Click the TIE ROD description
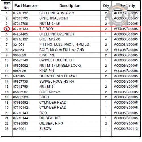 46,29
